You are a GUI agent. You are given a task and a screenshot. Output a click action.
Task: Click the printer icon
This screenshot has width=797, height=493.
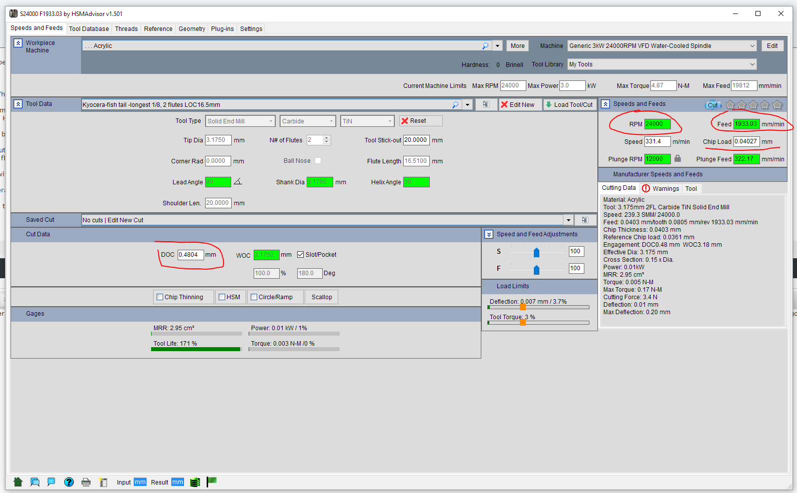(x=86, y=482)
